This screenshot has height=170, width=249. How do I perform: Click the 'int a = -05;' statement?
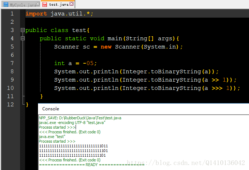pyautogui.click(x=76, y=63)
